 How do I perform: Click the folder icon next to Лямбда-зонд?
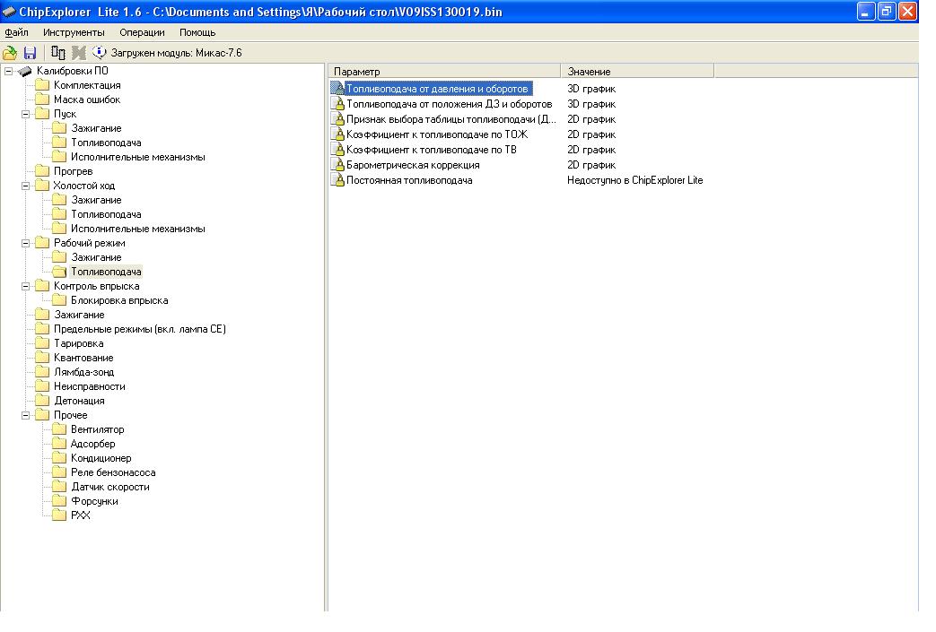(x=42, y=372)
